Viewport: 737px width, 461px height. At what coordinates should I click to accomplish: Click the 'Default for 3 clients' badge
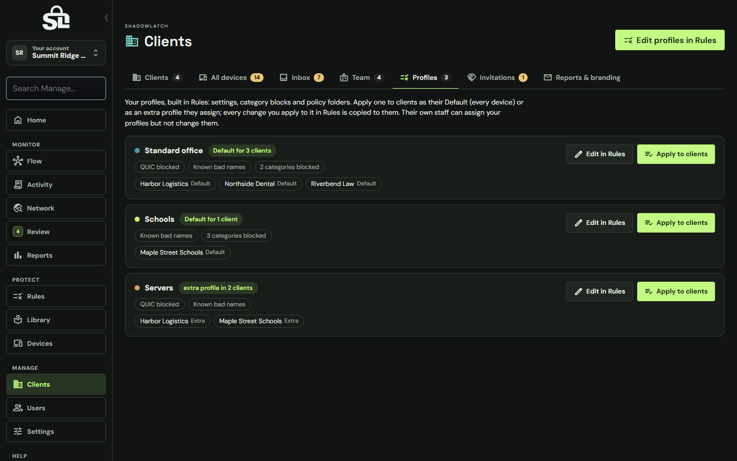[242, 151]
